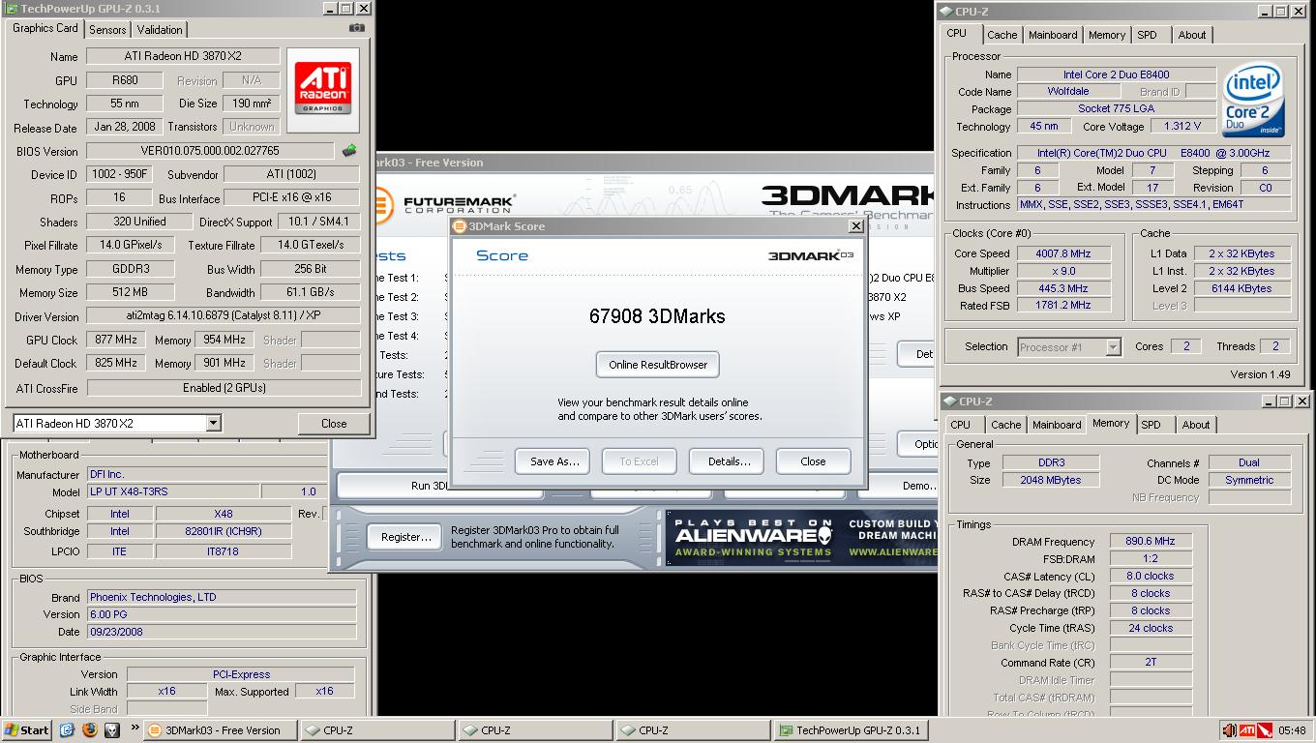Viewport: 1316px width, 743px height.
Task: Click the DRAM Frequency value '890.6 MHz'
Action: tap(1151, 542)
